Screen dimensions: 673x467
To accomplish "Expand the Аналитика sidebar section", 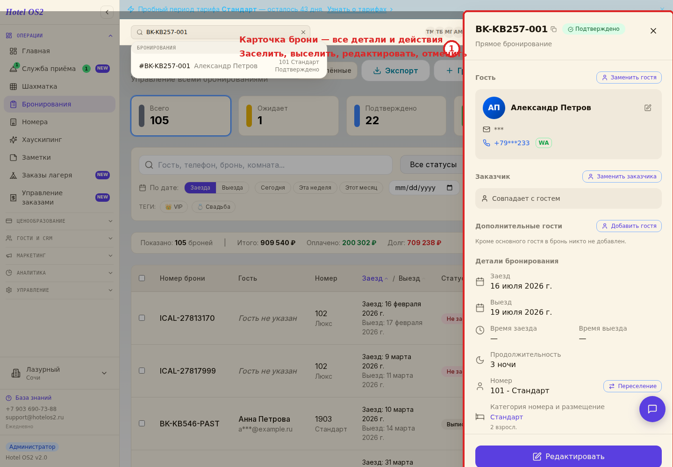I will 59,273.
